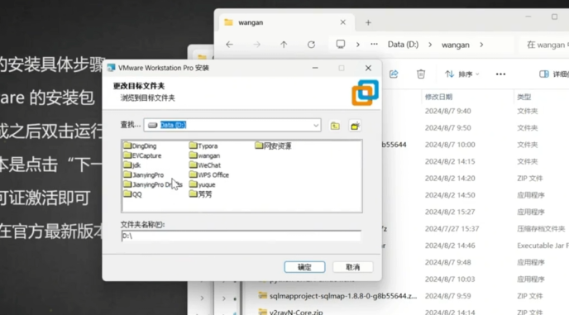Image resolution: width=569 pixels, height=315 pixels.
Task: Click wangan in Explorer breadcrumb
Action: point(456,45)
